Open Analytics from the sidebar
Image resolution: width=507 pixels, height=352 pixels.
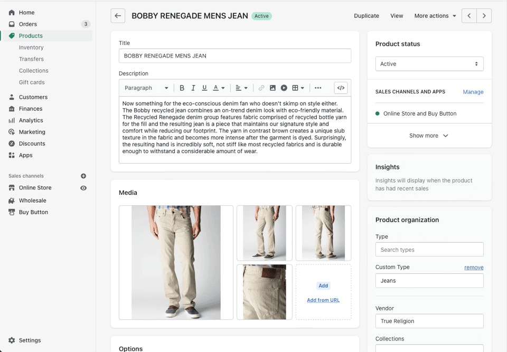click(x=32, y=120)
